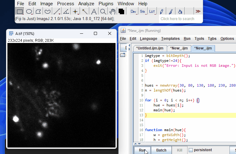Open the script editor Run menu
The height and width of the screenshot is (154, 236).
[187, 39]
